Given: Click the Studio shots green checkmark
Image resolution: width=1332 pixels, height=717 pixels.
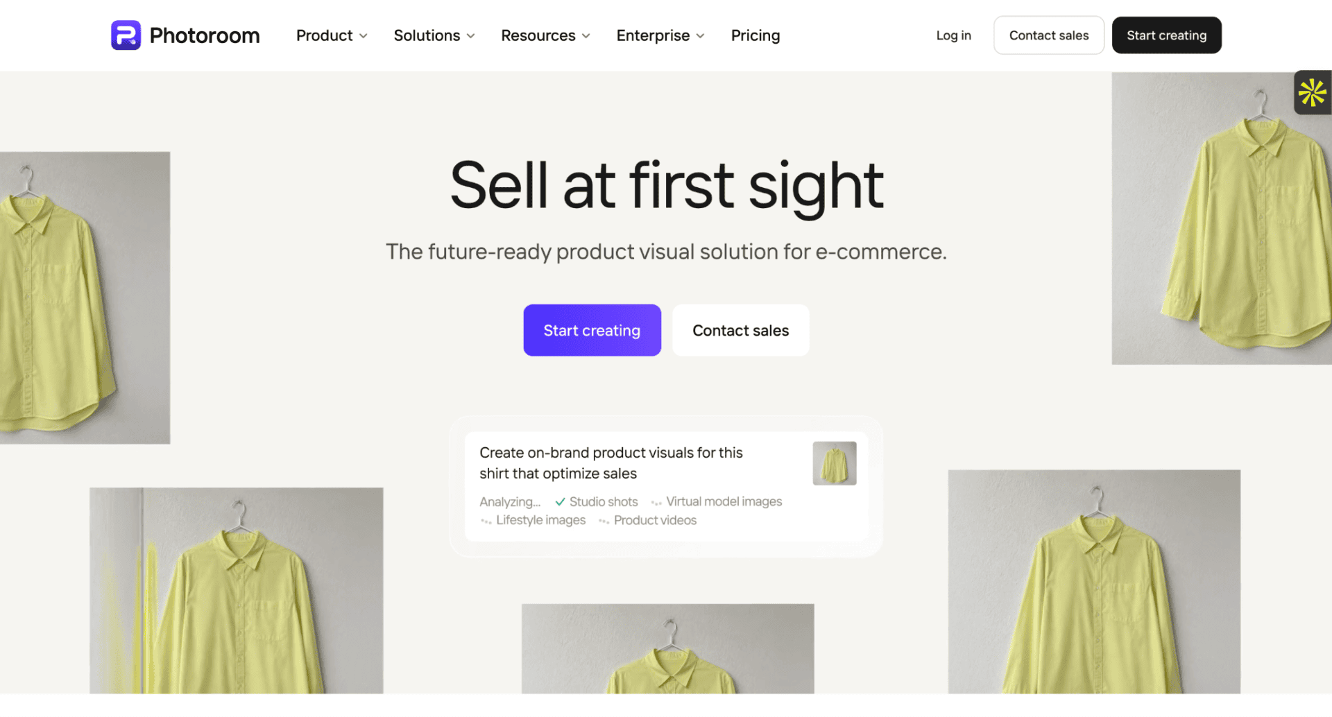Looking at the screenshot, I should click(560, 502).
